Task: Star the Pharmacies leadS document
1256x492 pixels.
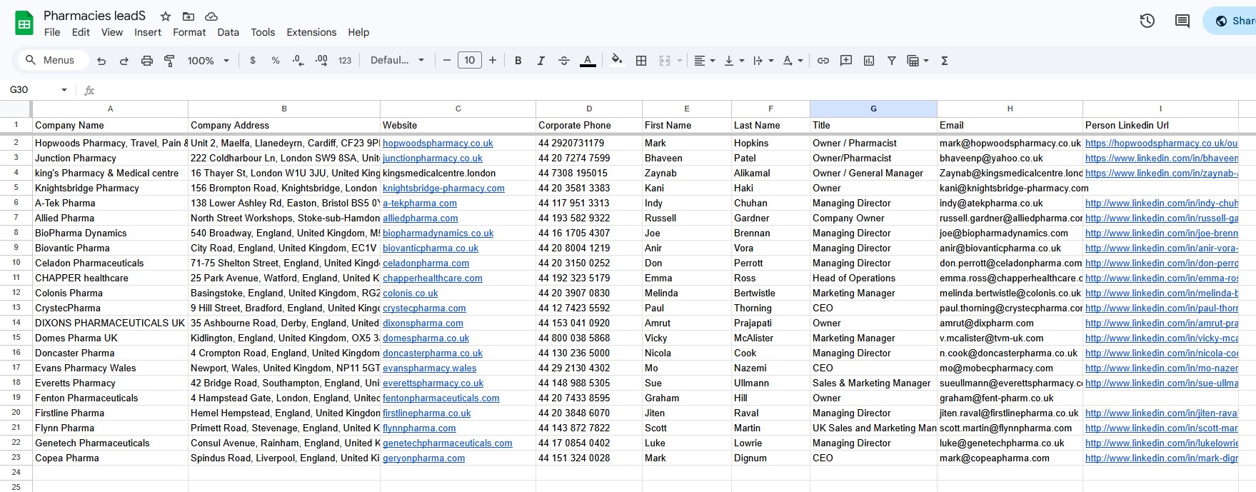Action: point(166,16)
